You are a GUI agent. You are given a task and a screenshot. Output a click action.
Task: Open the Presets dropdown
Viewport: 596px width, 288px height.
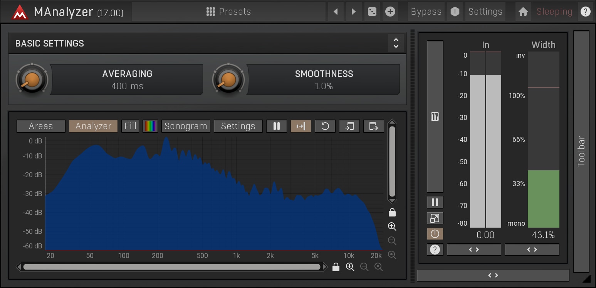tap(228, 12)
